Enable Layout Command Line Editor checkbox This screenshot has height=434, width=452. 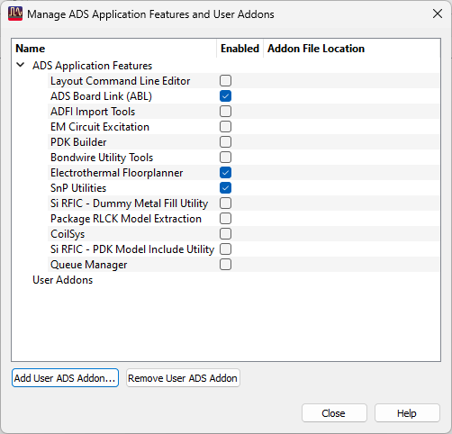225,81
